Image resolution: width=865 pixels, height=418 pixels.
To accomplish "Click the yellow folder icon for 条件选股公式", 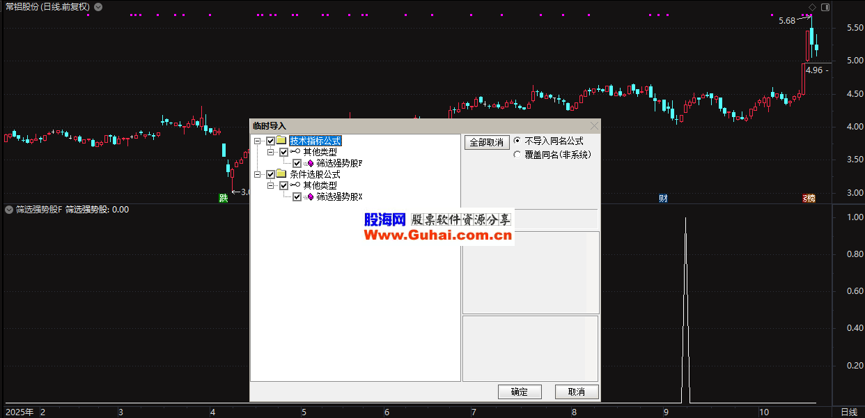I will 281,174.
